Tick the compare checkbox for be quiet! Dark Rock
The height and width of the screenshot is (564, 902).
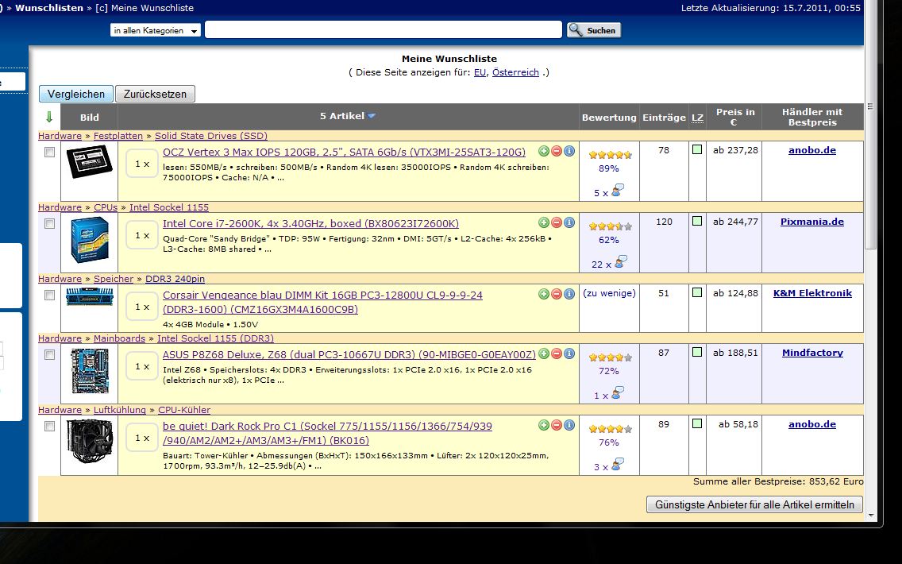point(49,426)
